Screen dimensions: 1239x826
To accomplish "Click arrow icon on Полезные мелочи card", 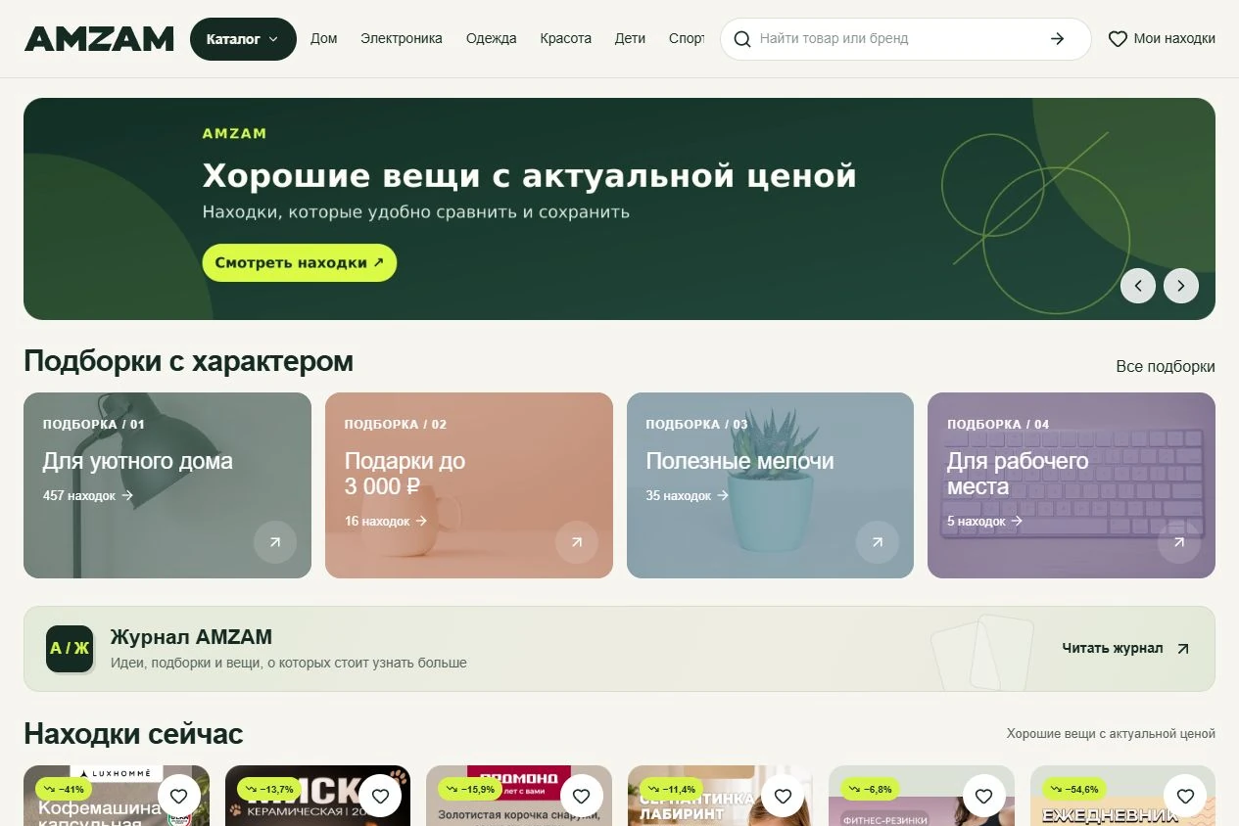I will (x=878, y=542).
